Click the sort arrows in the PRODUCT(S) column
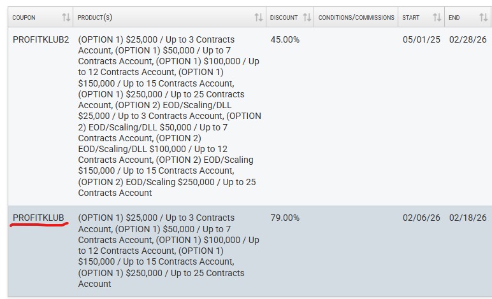The width and height of the screenshot is (492, 299). click(258, 18)
